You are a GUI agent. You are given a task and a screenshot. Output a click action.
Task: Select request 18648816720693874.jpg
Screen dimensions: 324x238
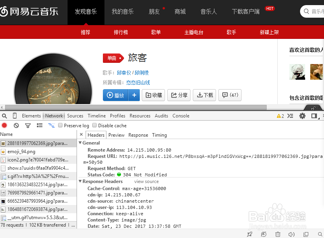(38, 209)
